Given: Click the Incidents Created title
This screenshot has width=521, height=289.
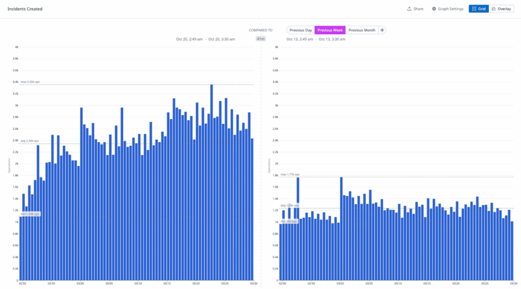Looking at the screenshot, I should (x=25, y=9).
